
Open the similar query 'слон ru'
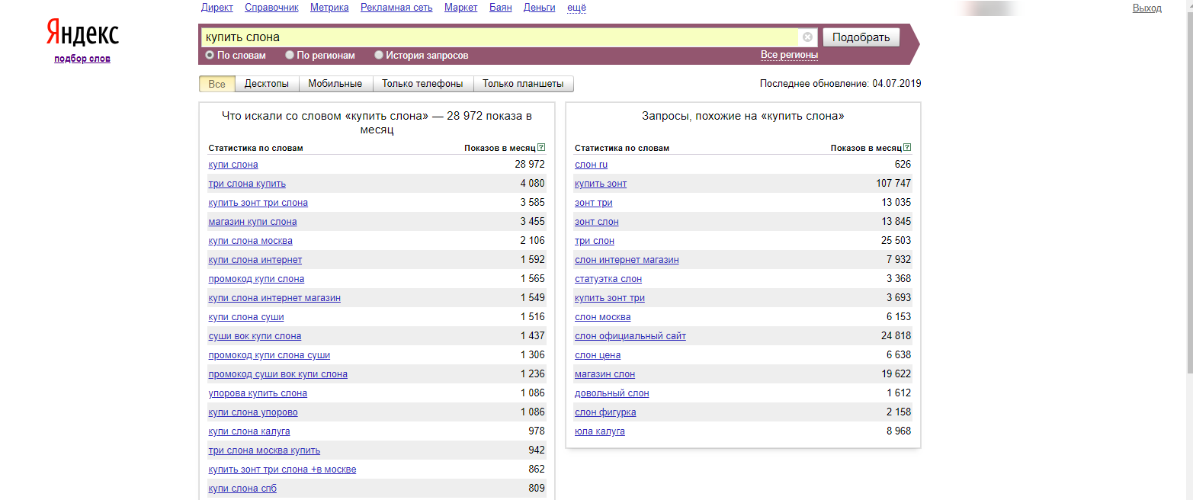click(592, 165)
